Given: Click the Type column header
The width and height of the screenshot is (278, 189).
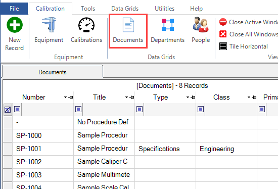Looking at the screenshot, I should coord(160,97).
